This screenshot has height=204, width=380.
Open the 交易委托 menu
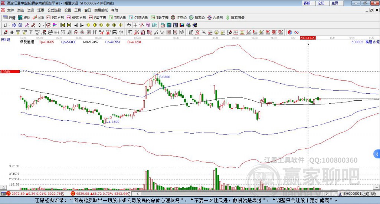coord(101,10)
